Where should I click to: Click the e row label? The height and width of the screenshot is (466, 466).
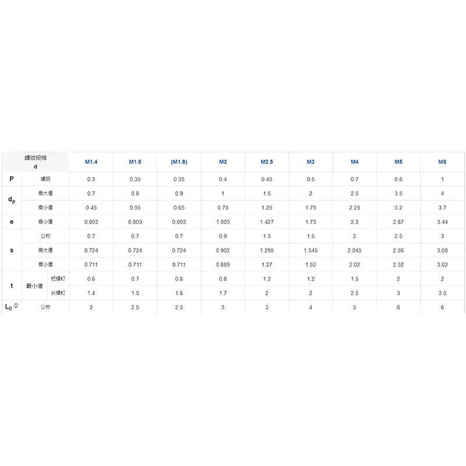(x=12, y=222)
